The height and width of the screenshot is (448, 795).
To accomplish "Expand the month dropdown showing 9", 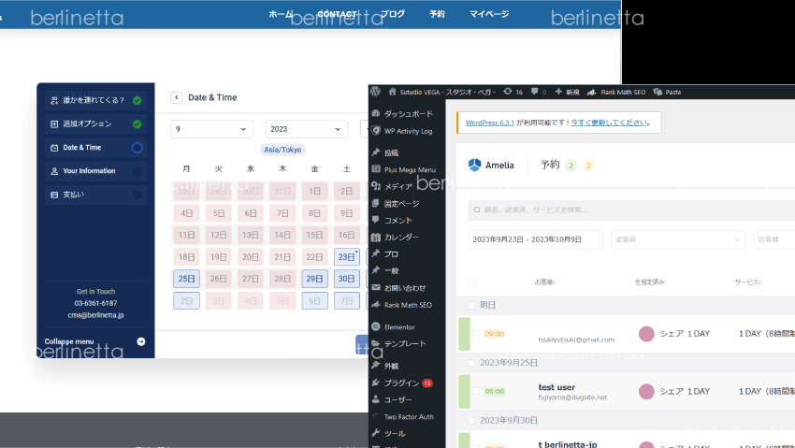I will [212, 129].
